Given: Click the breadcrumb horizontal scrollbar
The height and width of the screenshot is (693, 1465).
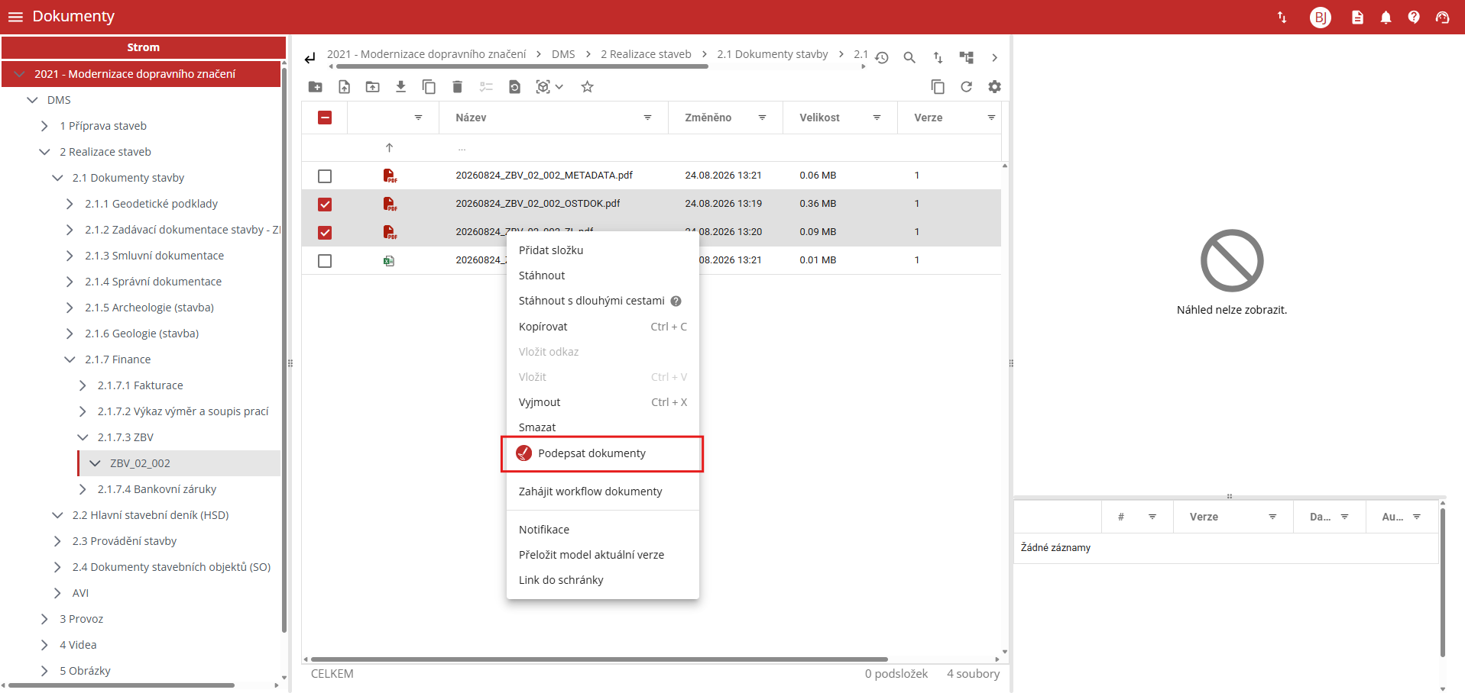Looking at the screenshot, I should coord(522,66).
